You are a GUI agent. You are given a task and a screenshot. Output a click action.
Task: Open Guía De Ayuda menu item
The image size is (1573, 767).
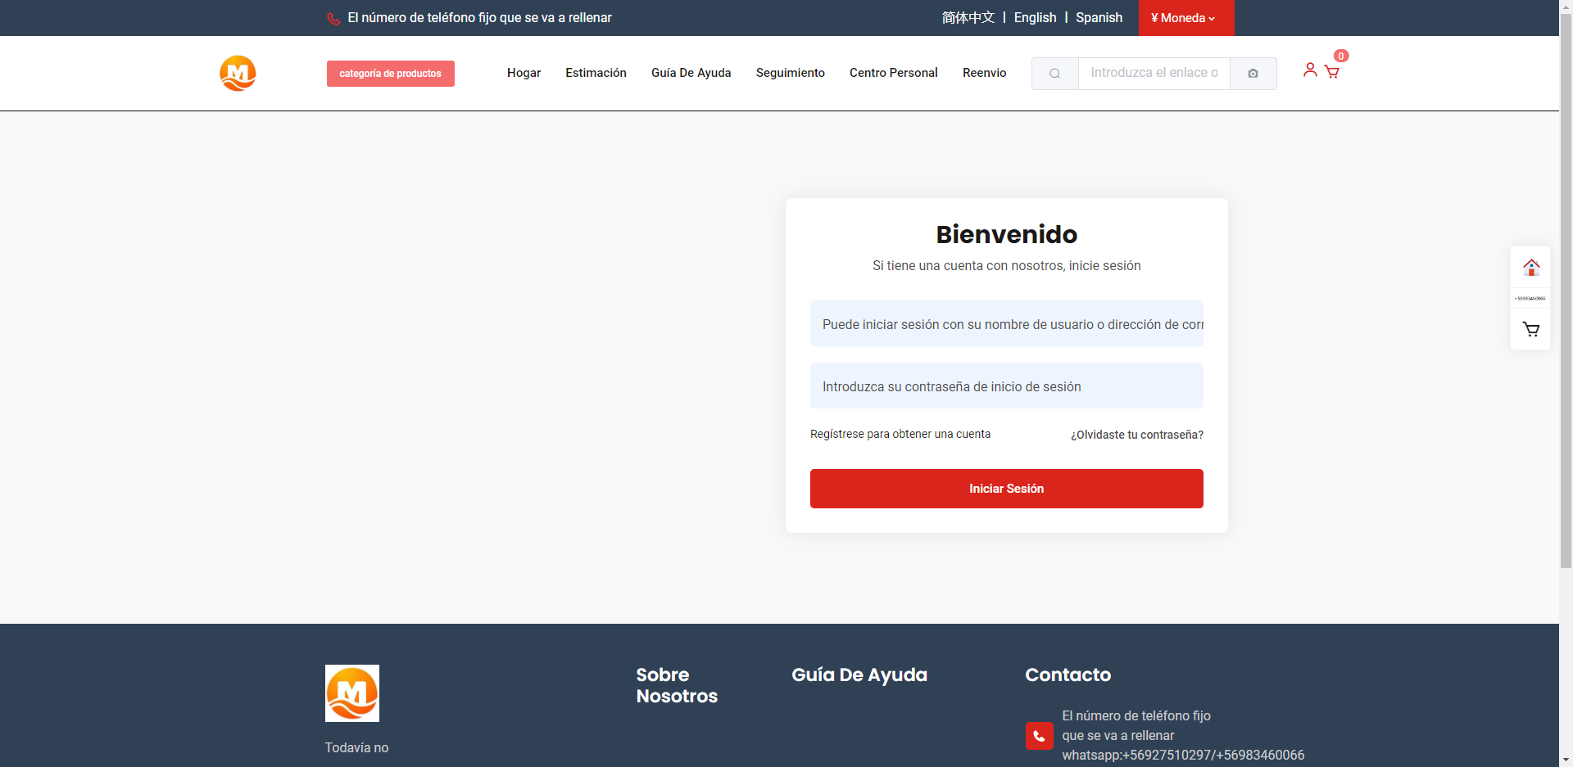point(691,73)
